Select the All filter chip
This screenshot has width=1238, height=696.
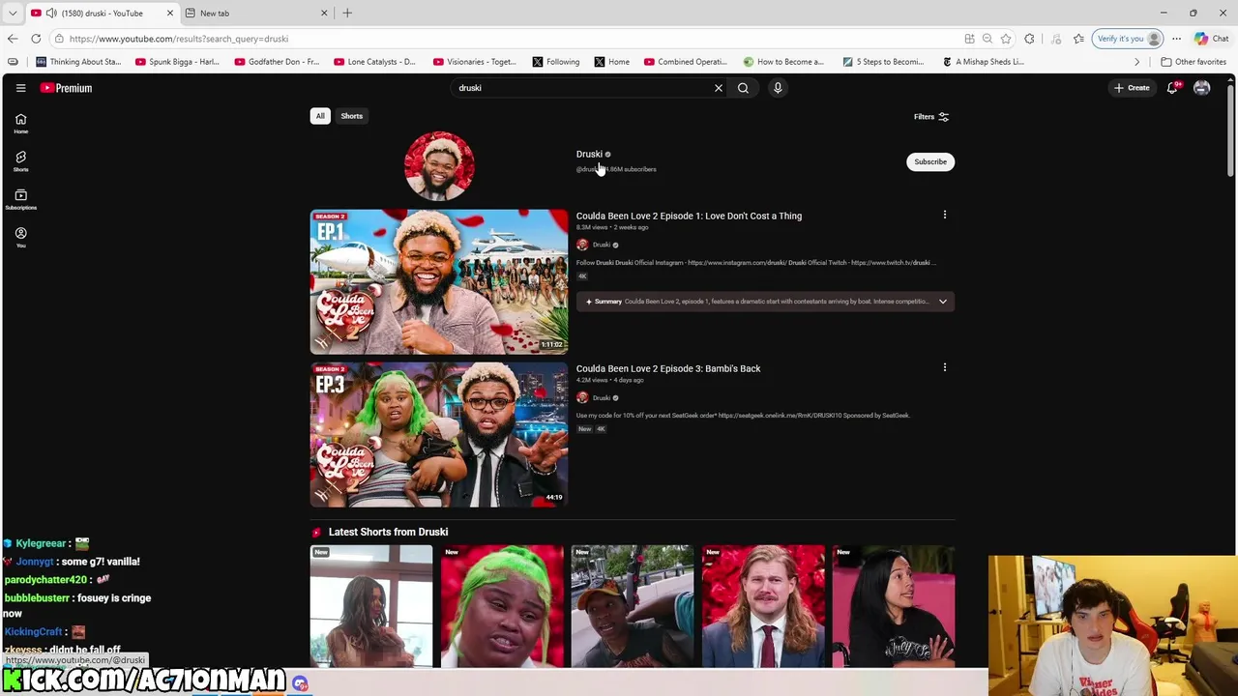pos(320,116)
